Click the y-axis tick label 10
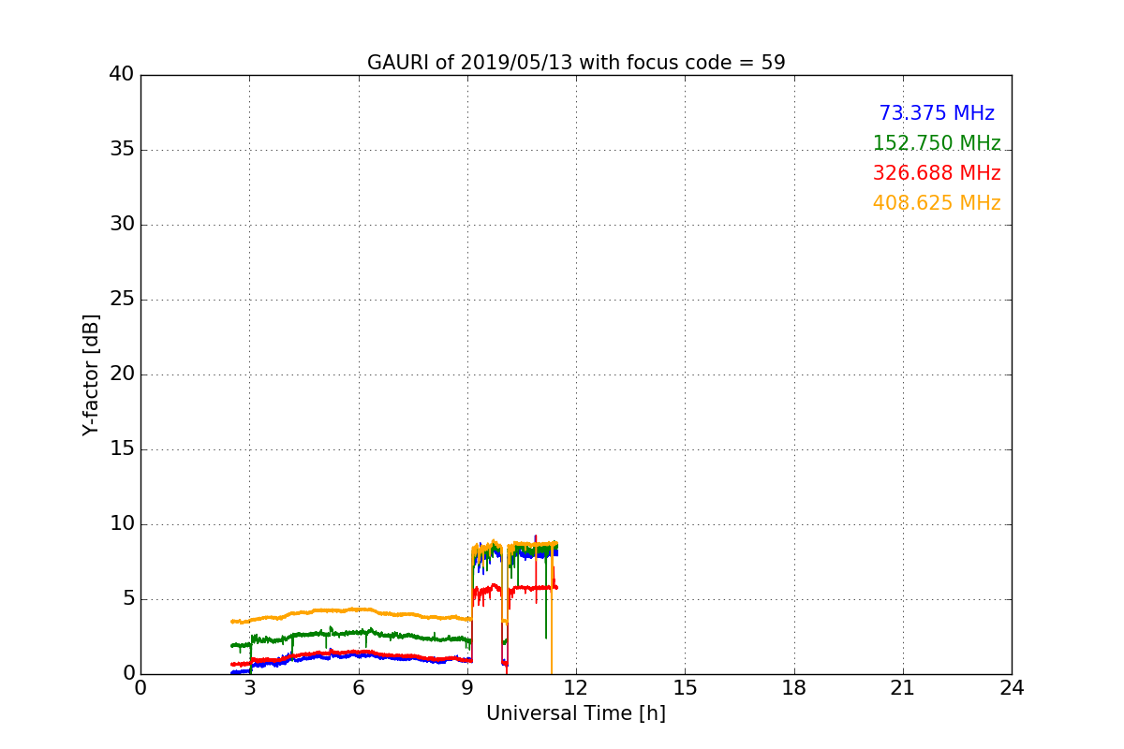1124x749 pixels. [122, 524]
